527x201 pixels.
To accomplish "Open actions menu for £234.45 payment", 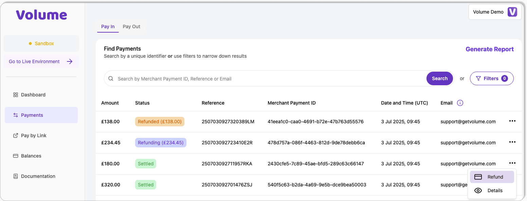I will tap(512, 142).
